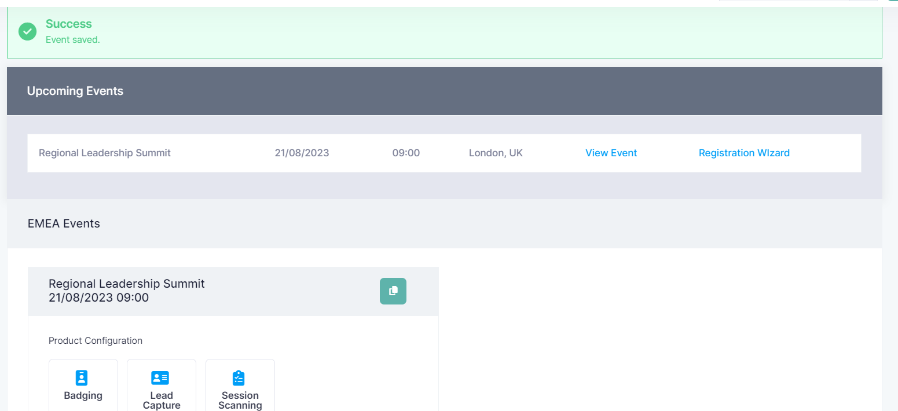
Task: Click the 21/08/2023 date in upcoming row
Action: (x=302, y=153)
